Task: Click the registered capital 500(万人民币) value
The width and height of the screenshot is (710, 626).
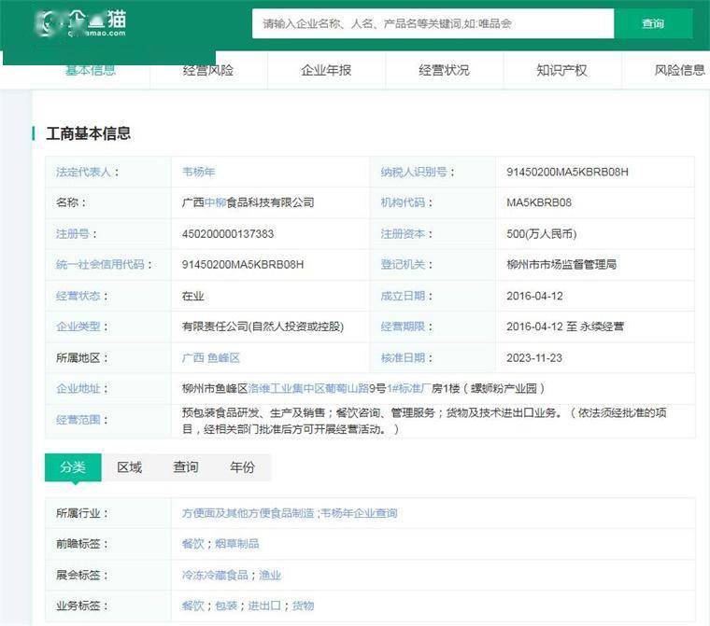Action: pos(542,234)
